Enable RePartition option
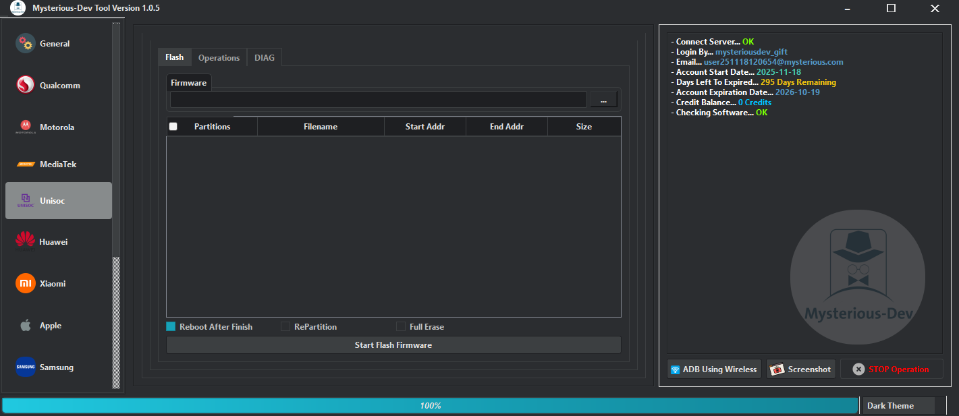Viewport: 959px width, 416px height. pyautogui.click(x=285, y=326)
